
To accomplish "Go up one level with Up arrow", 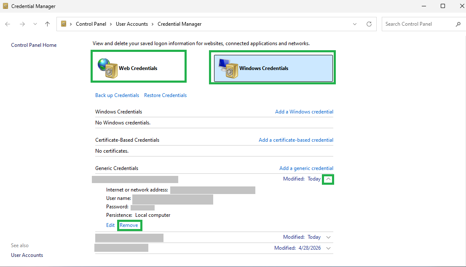I will tap(47, 24).
